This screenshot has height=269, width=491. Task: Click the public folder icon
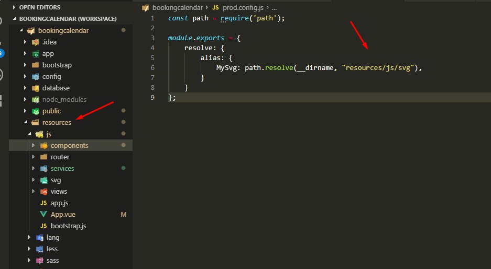[36, 111]
